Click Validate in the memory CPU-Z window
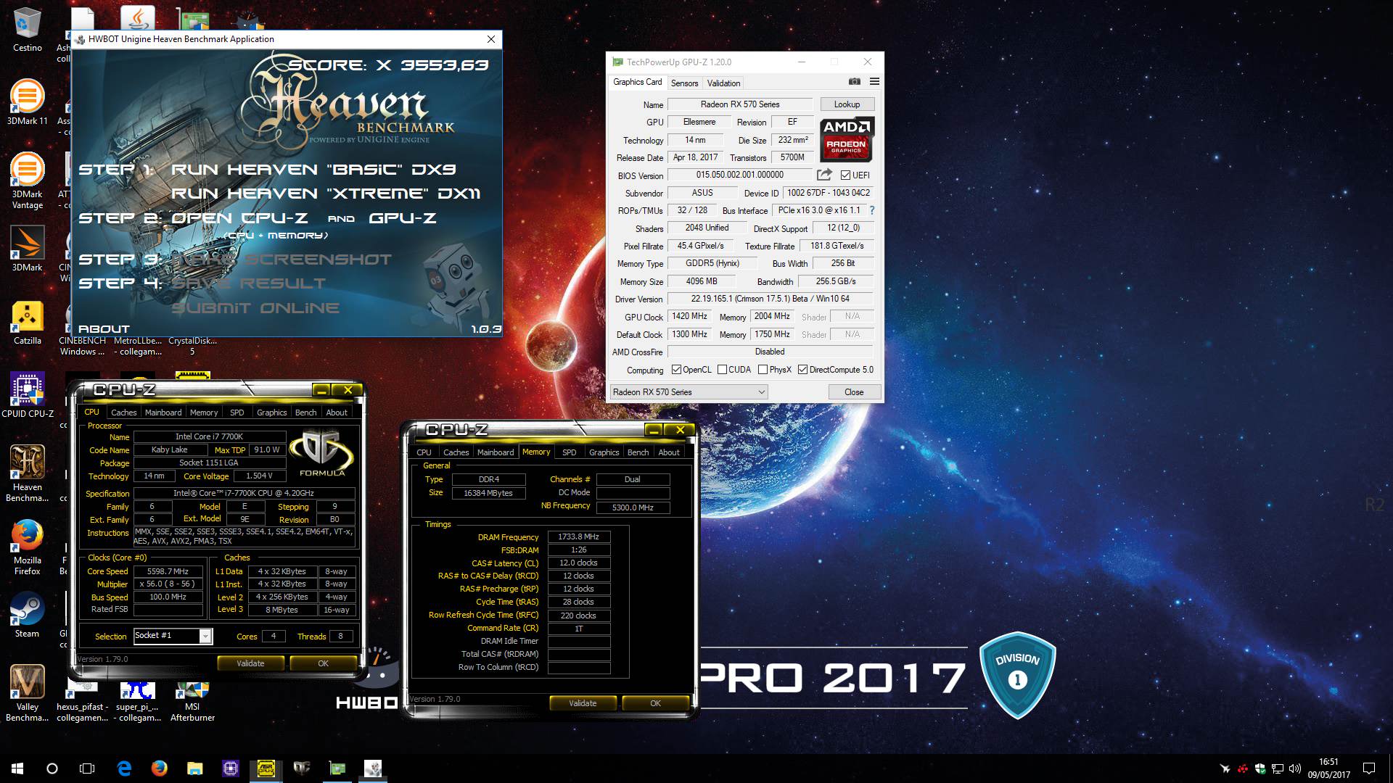The image size is (1393, 783). 583,703
